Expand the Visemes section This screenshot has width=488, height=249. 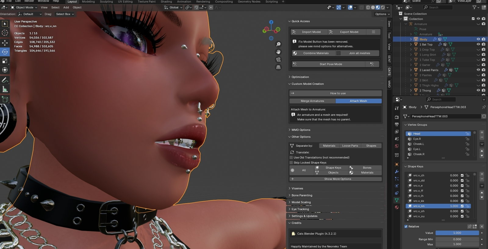(297, 188)
